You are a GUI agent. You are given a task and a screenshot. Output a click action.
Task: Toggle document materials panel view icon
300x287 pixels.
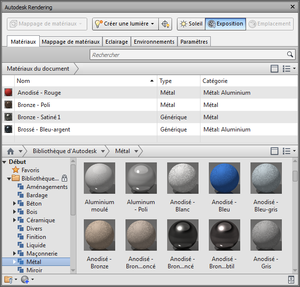tap(275, 69)
